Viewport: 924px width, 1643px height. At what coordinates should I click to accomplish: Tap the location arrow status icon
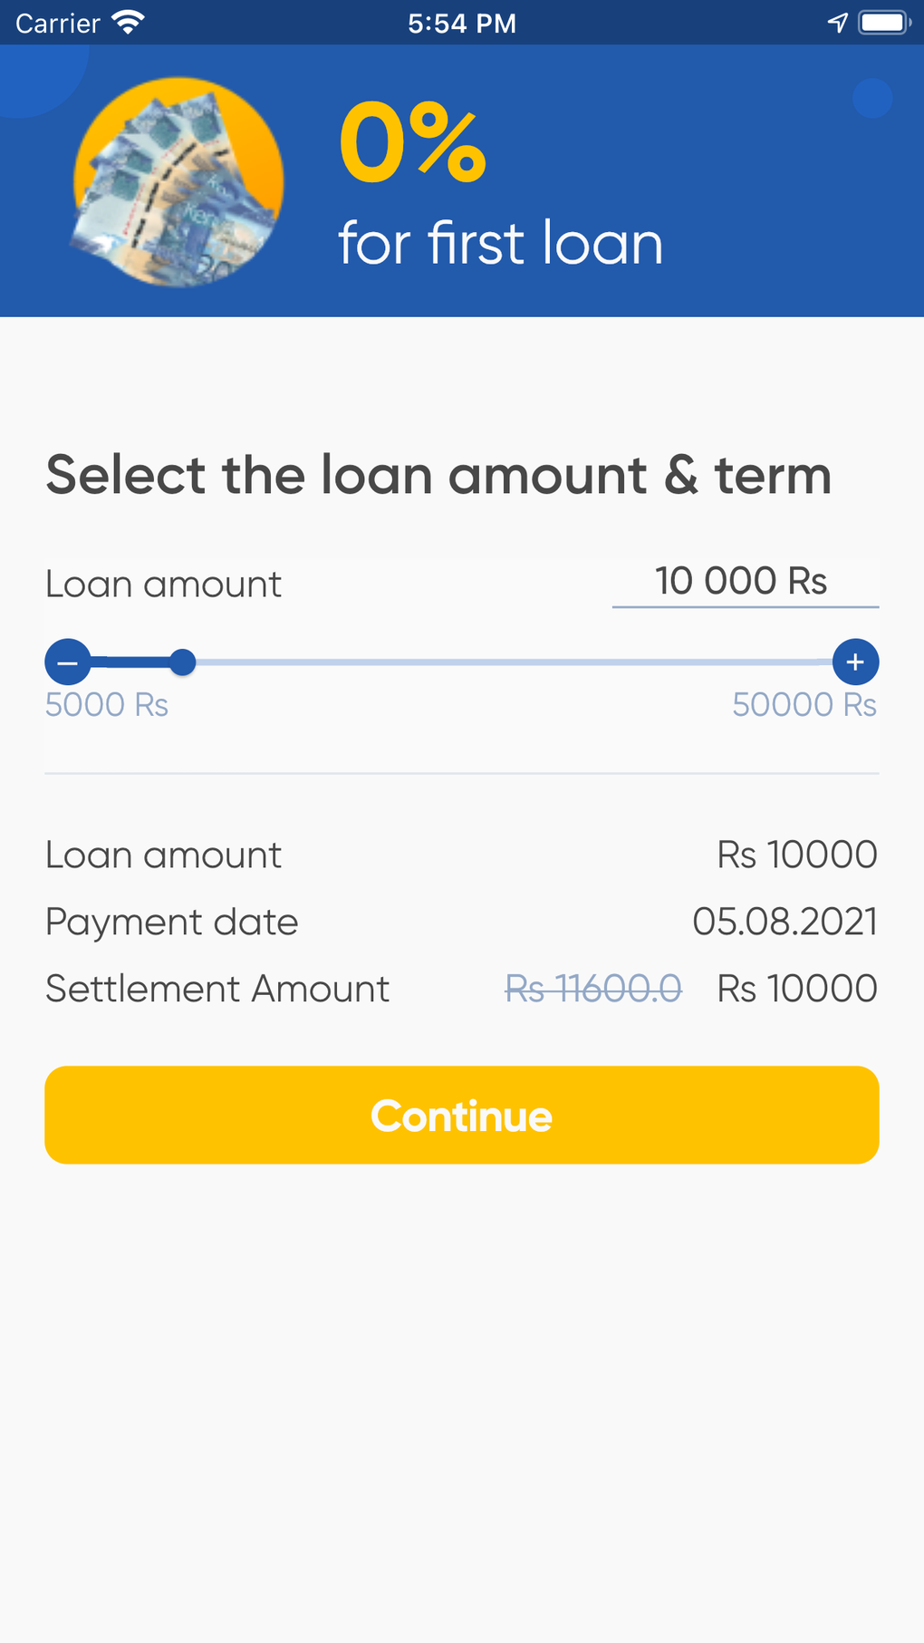click(838, 23)
